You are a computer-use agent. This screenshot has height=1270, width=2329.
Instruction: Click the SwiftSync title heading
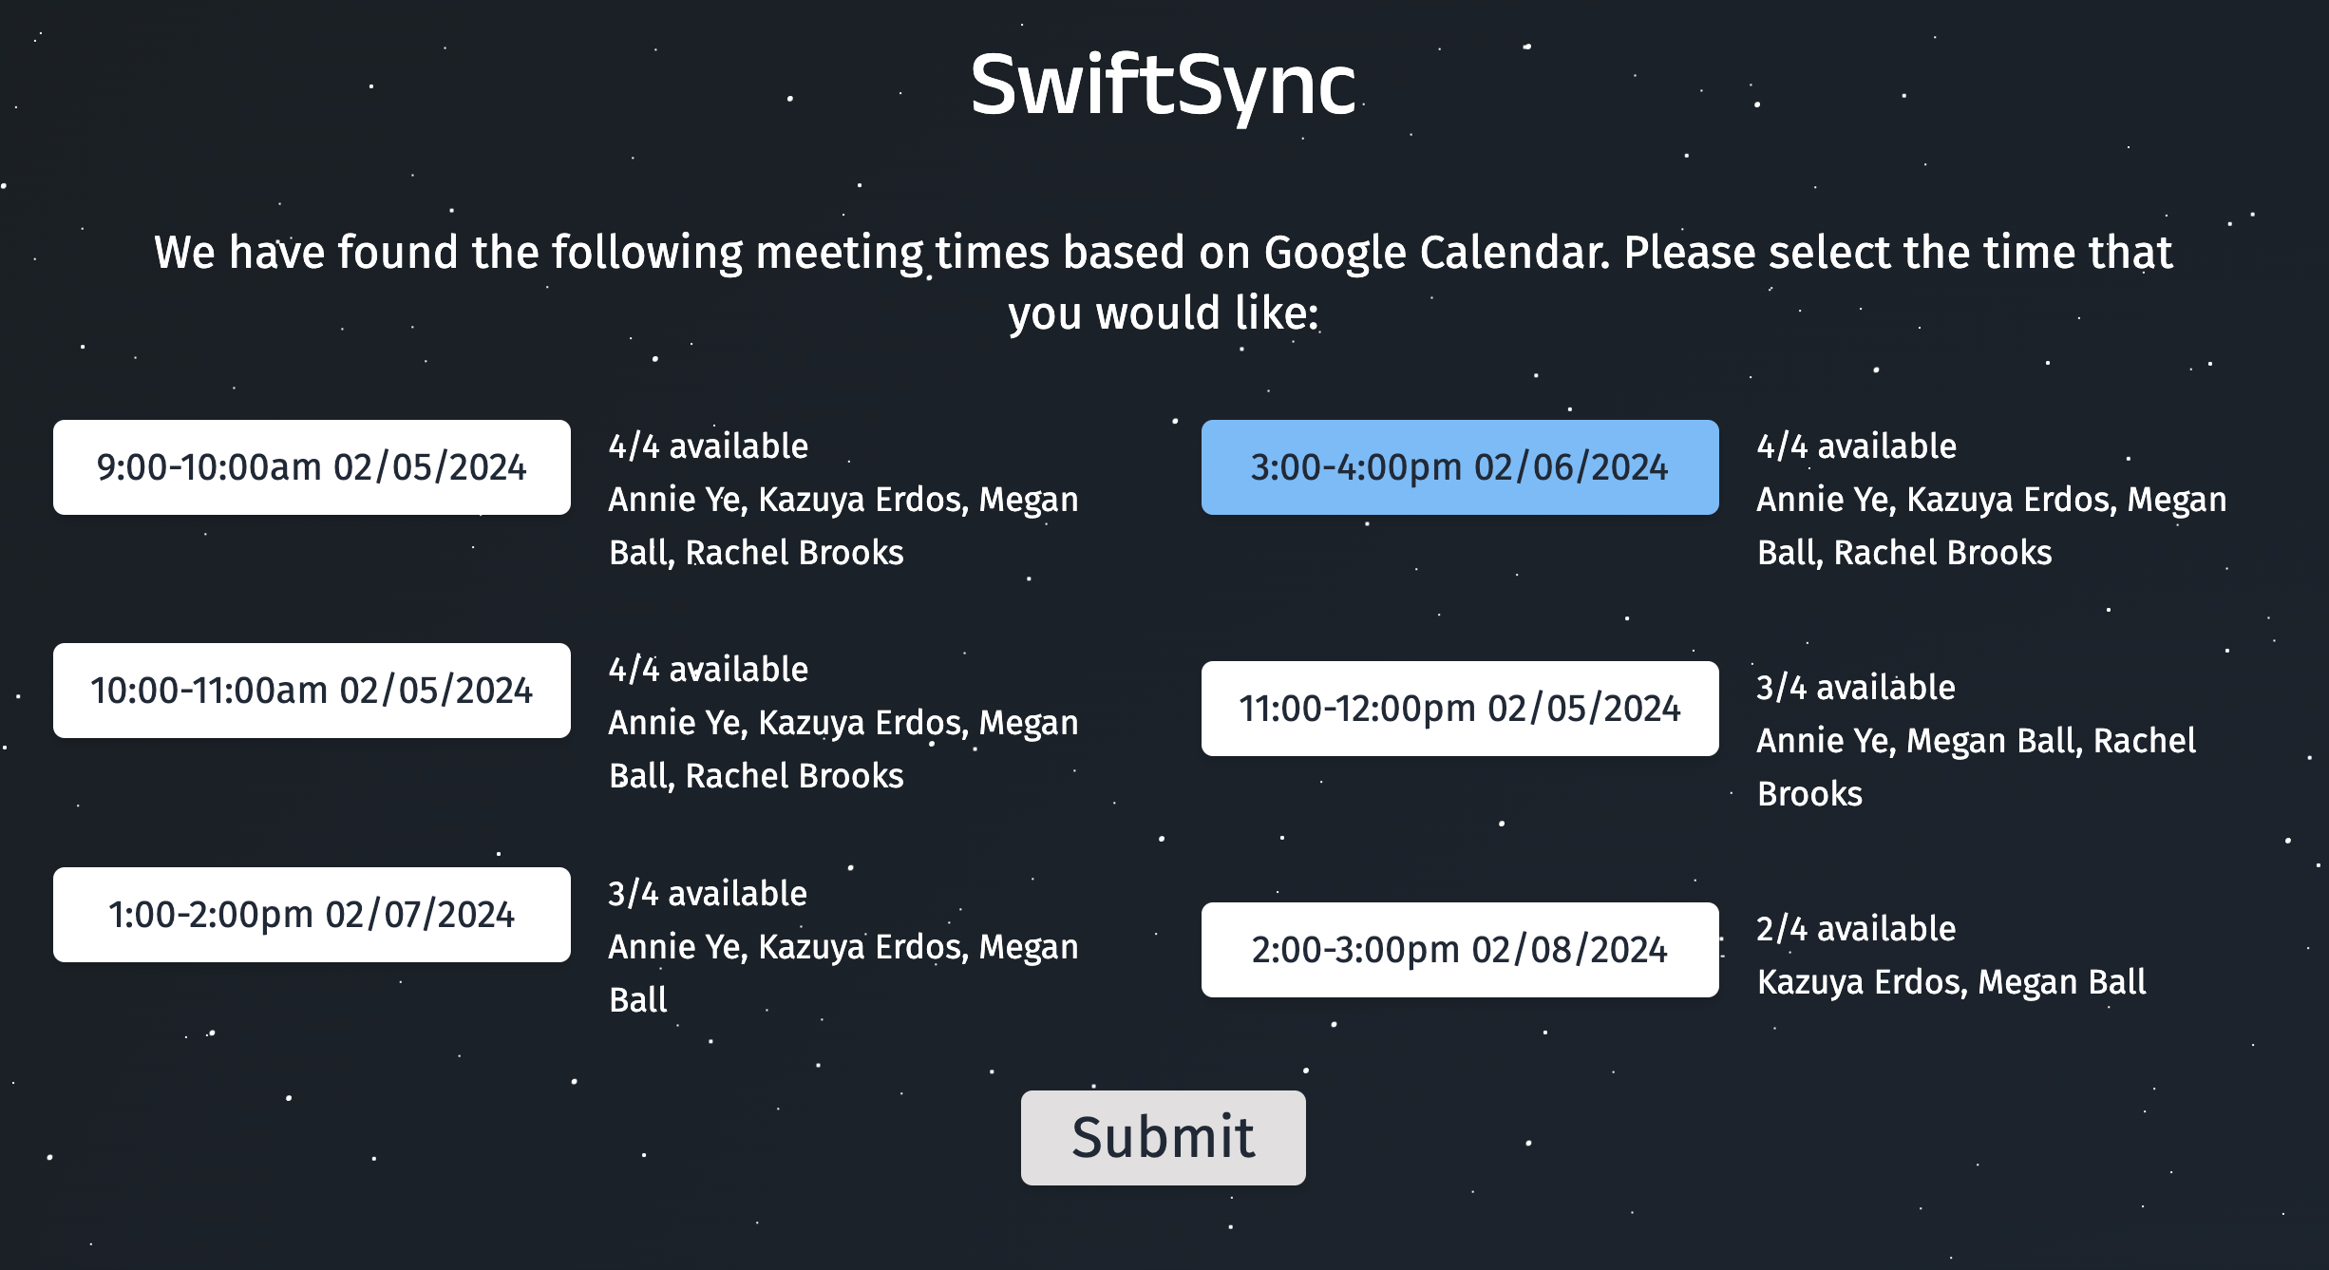click(x=1163, y=85)
